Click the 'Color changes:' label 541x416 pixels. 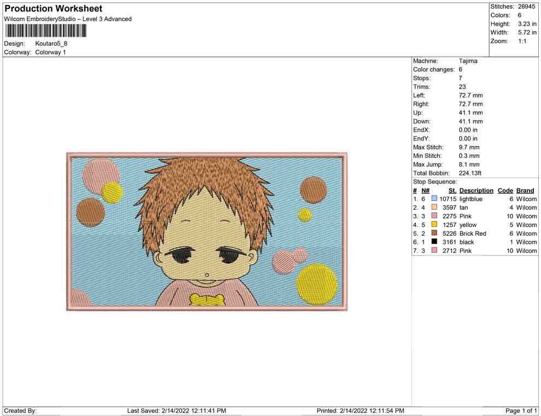tap(434, 70)
